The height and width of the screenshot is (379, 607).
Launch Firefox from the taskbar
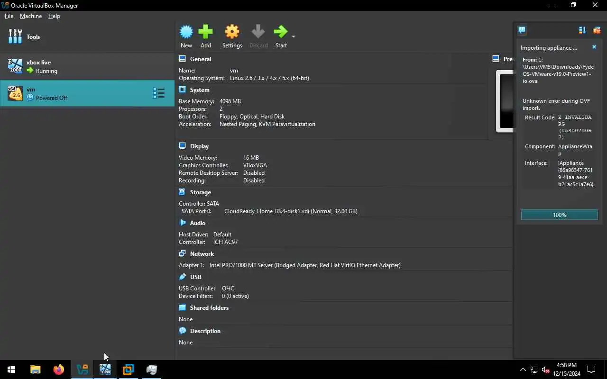(x=58, y=370)
